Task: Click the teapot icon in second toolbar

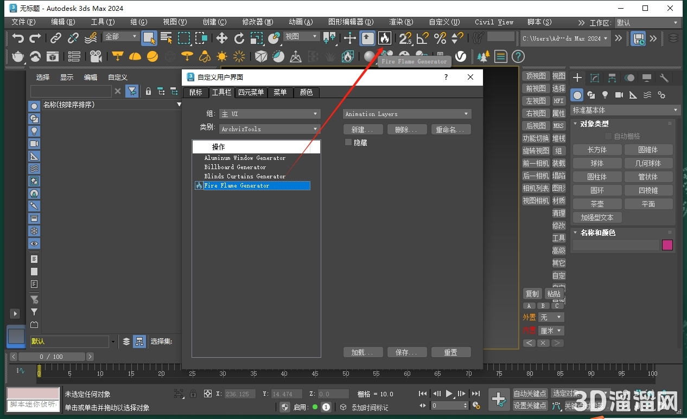Action: pyautogui.click(x=18, y=56)
